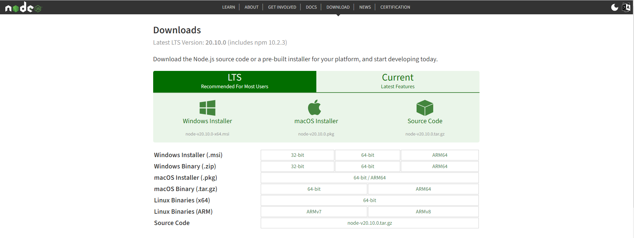Click the Downloads heading
Viewport: 634px width, 238px height.
coord(177,30)
